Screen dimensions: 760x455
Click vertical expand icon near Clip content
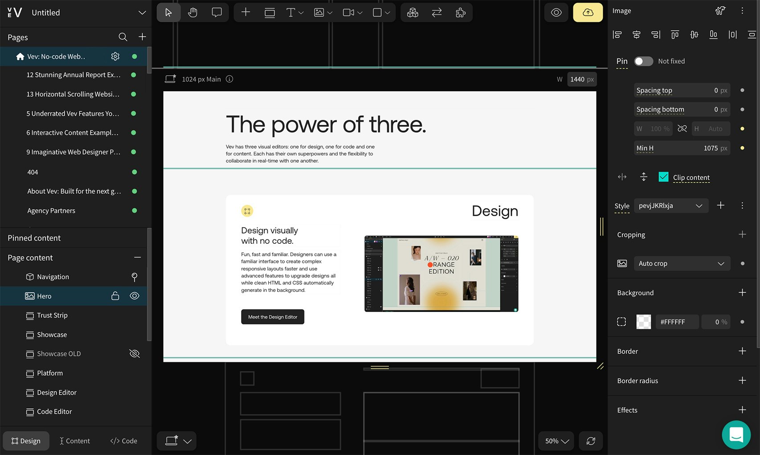pos(643,177)
